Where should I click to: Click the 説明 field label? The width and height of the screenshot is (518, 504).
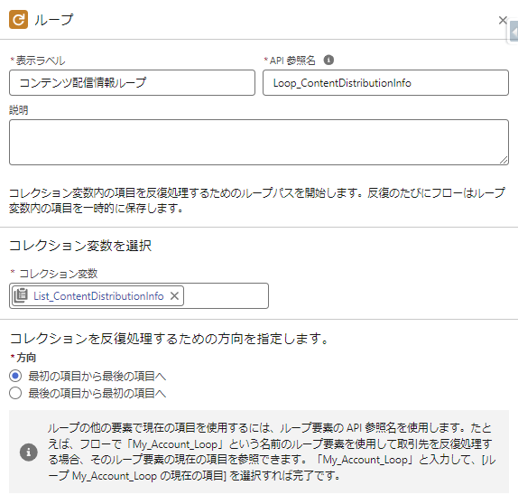pyautogui.click(x=18, y=110)
